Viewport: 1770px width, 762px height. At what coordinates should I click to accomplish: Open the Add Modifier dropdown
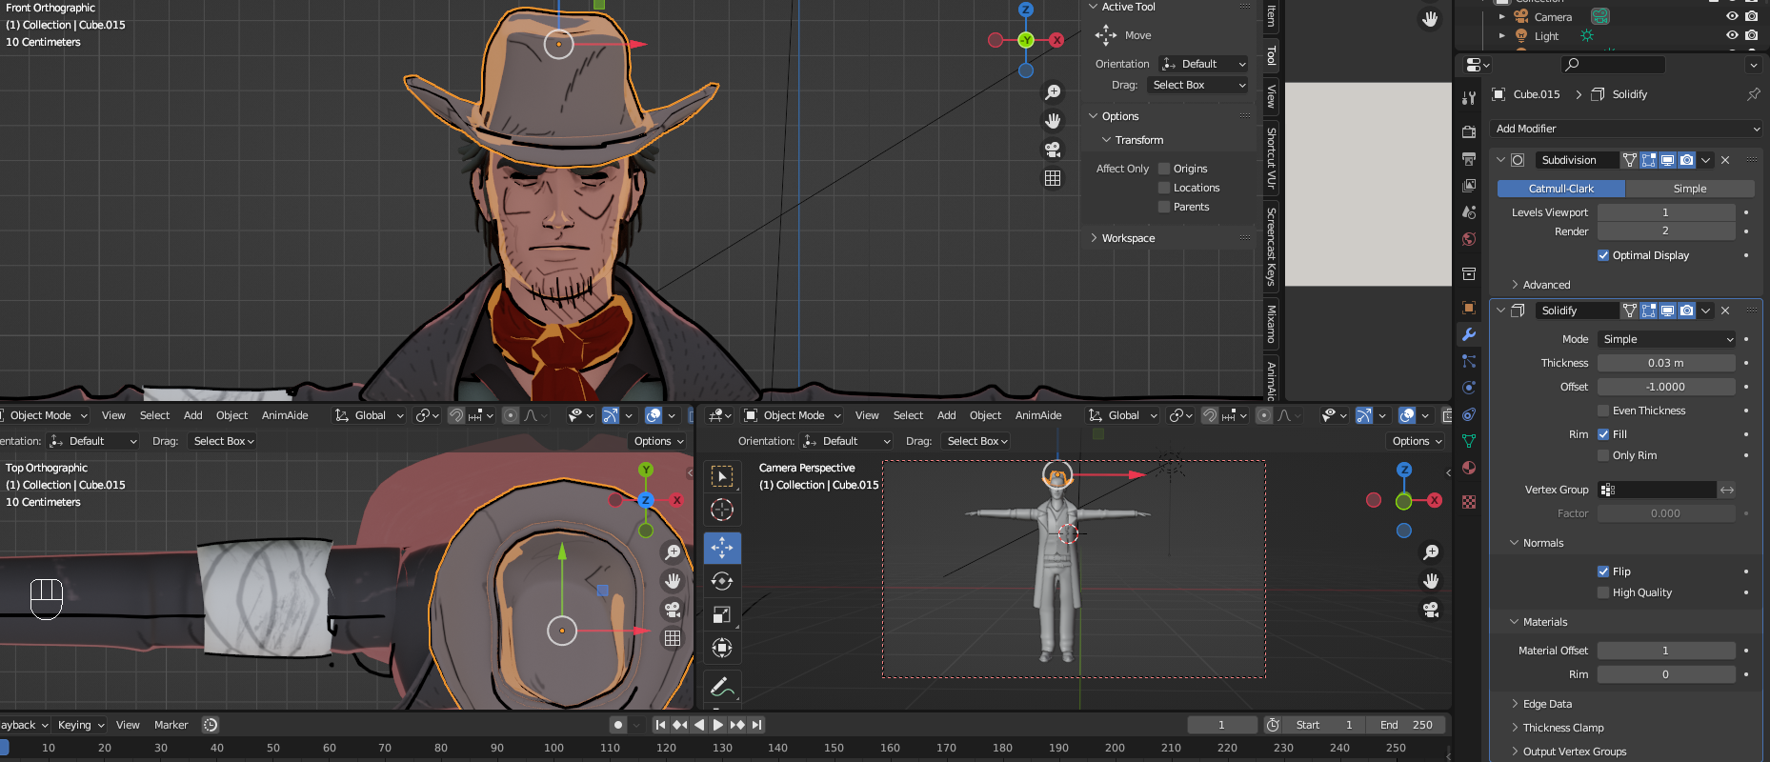1626,129
